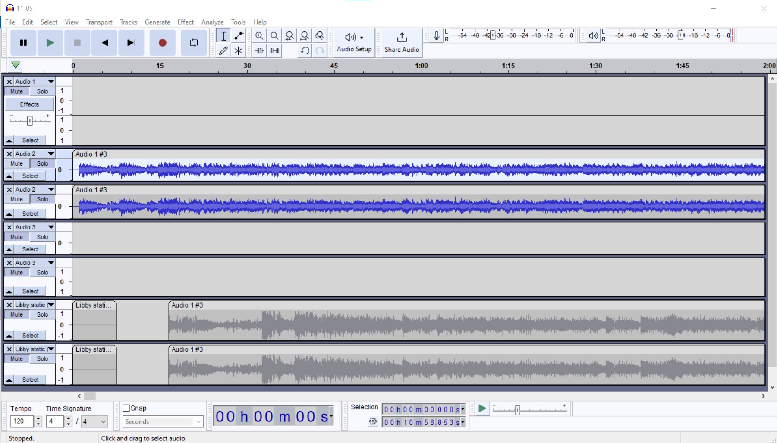Adjust the playback speed slider
Viewport: 777px width, 443px height.
tap(517, 410)
